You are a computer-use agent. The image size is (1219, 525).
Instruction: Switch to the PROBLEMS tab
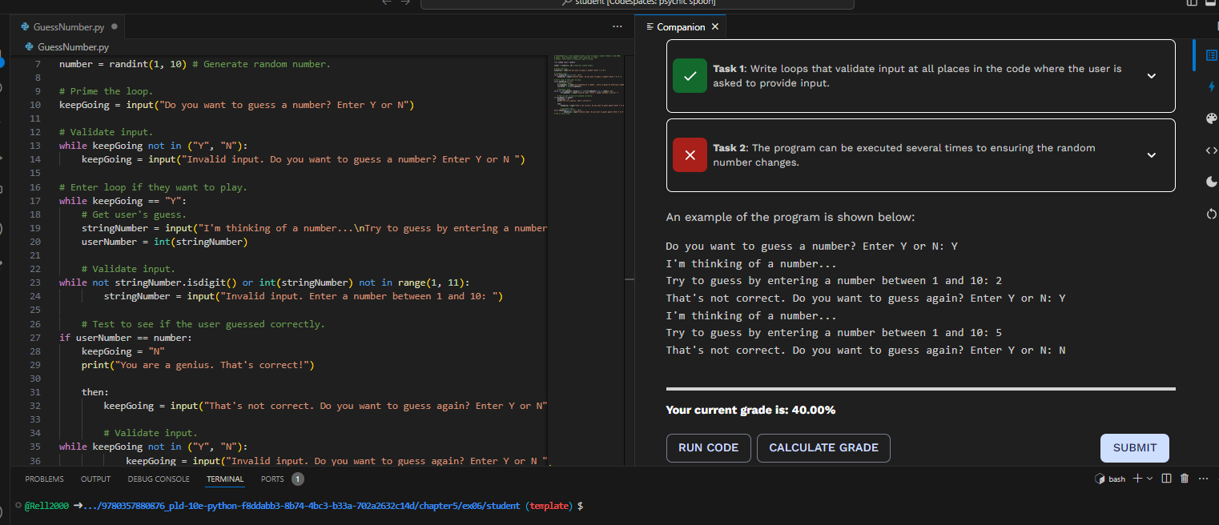44,479
